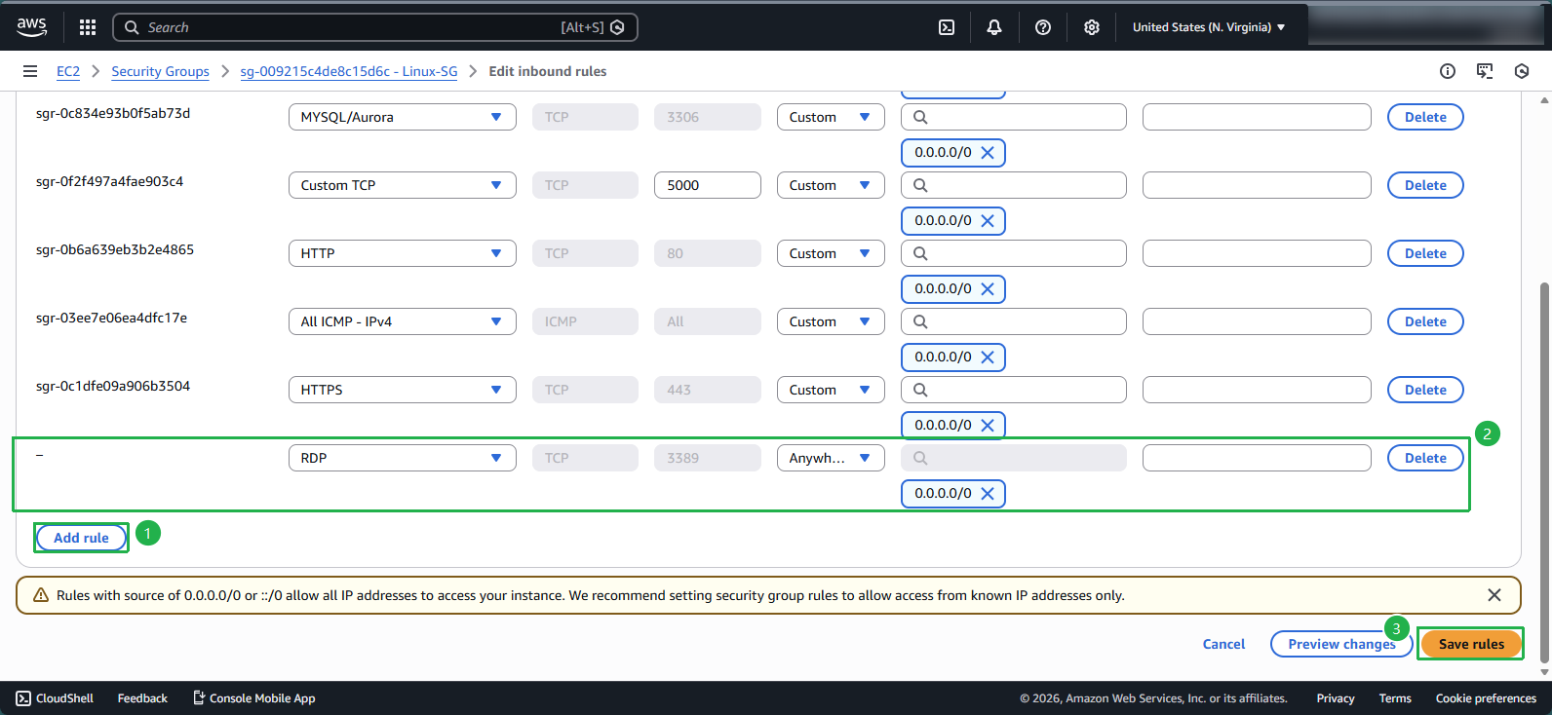Open the MYSQL/Aurora type dropdown
Screen dimensions: 1552x715
(x=403, y=117)
